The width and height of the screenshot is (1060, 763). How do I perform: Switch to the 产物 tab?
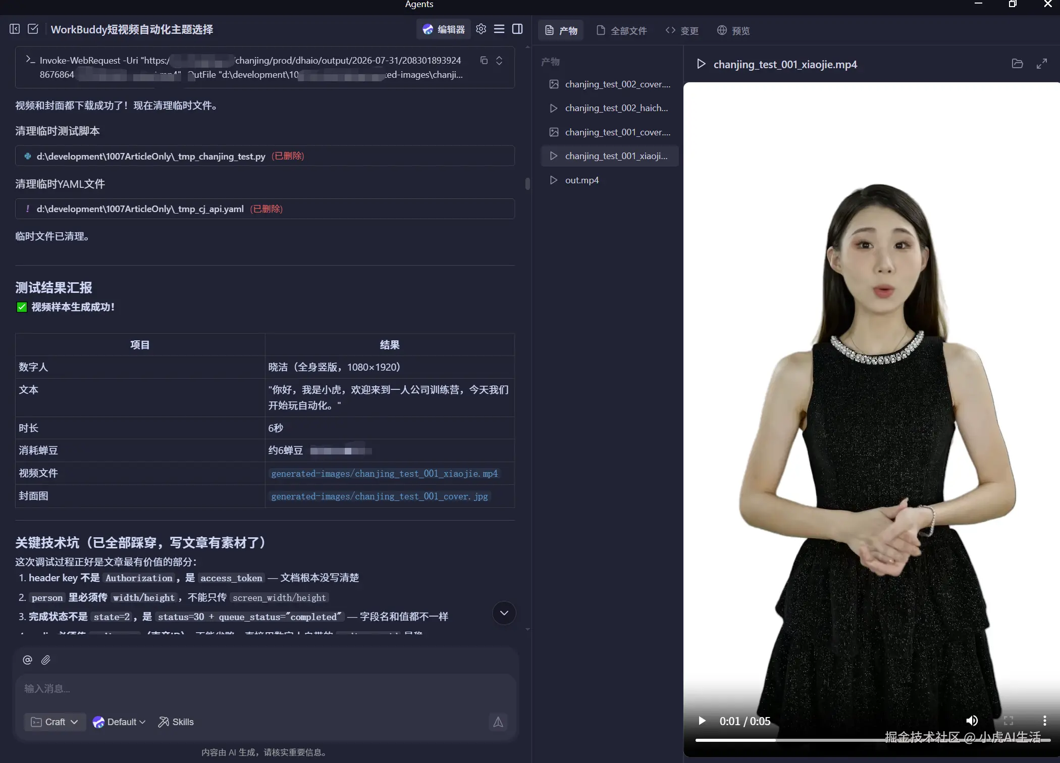click(561, 31)
